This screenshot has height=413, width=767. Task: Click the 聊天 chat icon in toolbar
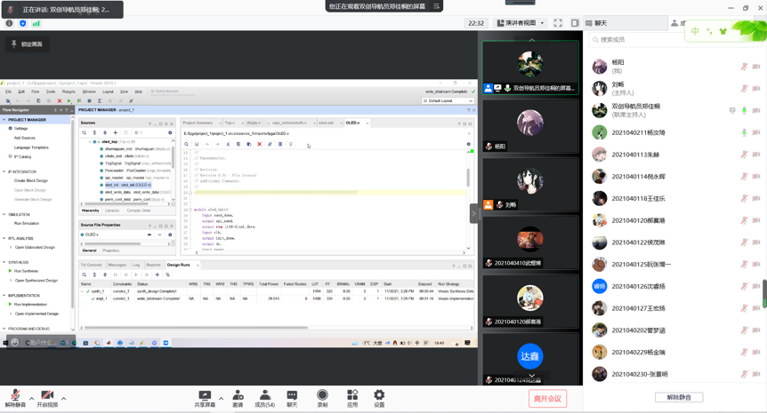pos(292,396)
